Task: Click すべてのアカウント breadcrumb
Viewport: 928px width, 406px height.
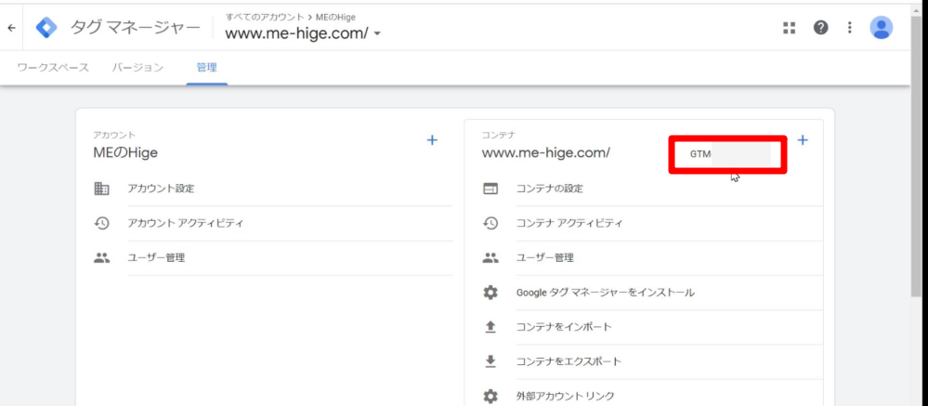Action: coord(264,17)
